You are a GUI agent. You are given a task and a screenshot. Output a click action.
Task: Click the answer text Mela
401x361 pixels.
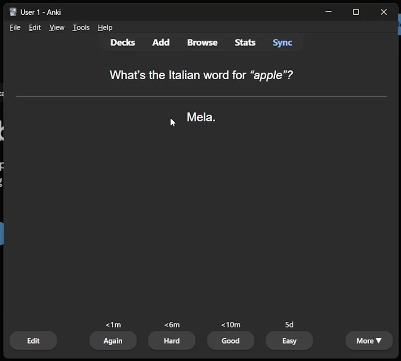tap(200, 117)
